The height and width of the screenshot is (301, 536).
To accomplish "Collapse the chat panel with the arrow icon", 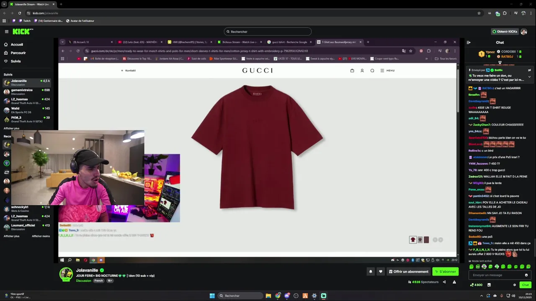I will 469,42.
